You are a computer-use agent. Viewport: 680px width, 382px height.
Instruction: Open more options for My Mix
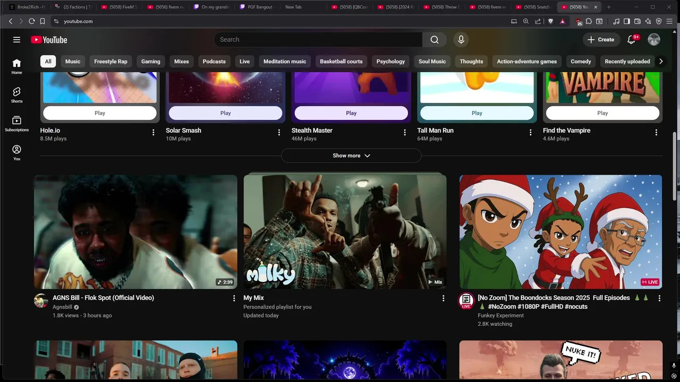pos(443,298)
